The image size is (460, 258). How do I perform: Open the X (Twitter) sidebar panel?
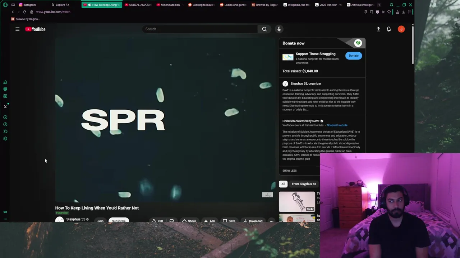tap(5, 106)
